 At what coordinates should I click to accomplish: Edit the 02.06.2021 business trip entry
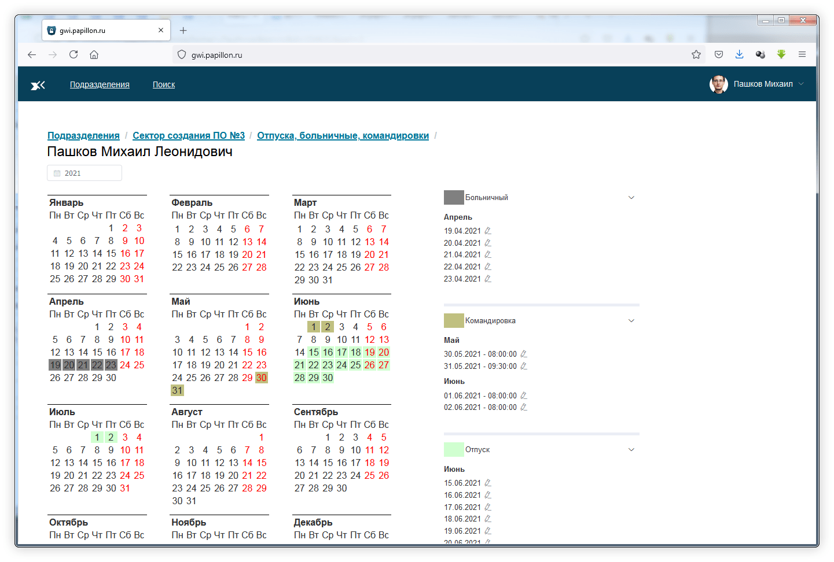[x=524, y=407]
